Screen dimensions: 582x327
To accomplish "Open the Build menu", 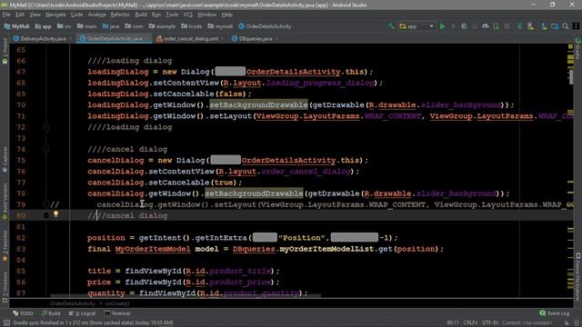I will click(x=141, y=15).
